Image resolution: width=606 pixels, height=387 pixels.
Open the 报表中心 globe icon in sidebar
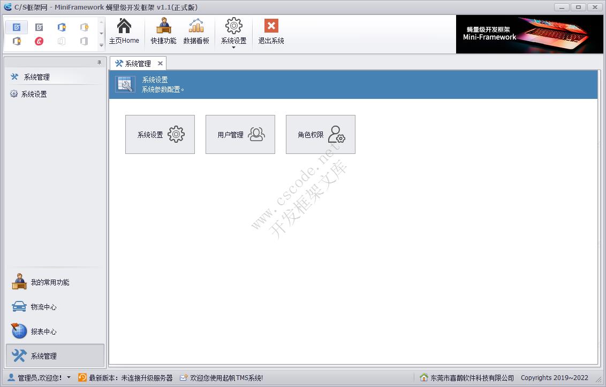tap(18, 331)
